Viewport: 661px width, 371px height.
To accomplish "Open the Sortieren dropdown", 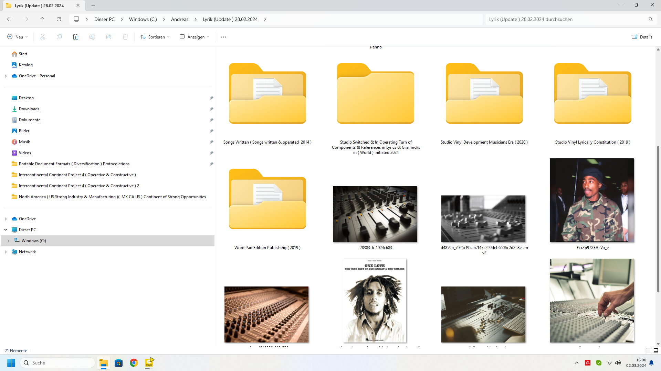I will [155, 37].
